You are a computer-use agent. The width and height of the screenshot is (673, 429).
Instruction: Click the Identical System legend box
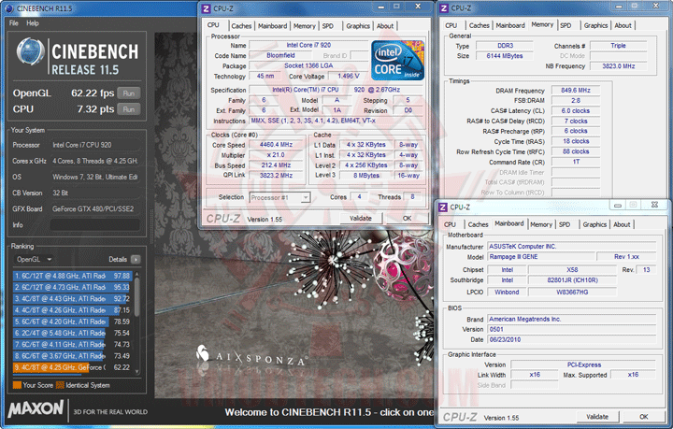point(60,385)
